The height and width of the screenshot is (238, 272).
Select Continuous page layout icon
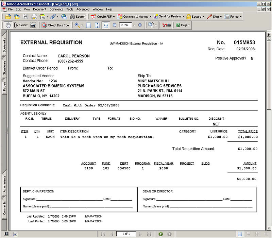(249, 234)
